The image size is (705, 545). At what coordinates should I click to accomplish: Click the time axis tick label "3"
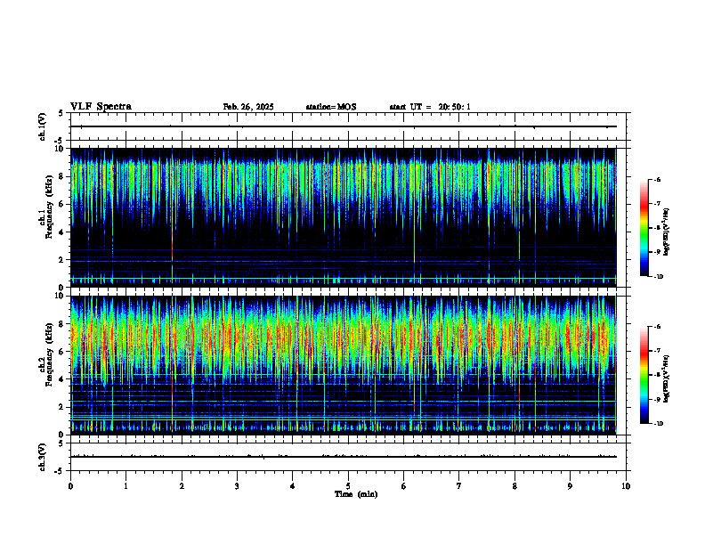click(237, 486)
